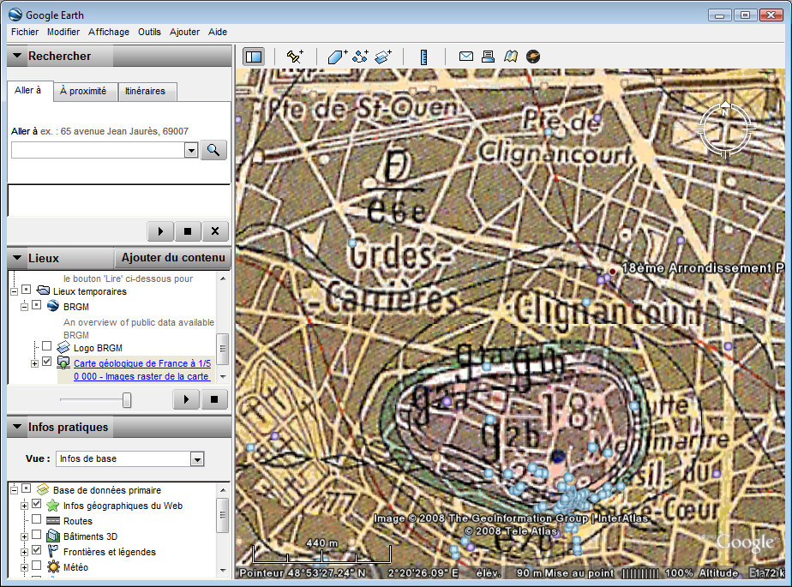Click the opacity slider handle in Lieux
The image size is (792, 587).
coord(127,400)
